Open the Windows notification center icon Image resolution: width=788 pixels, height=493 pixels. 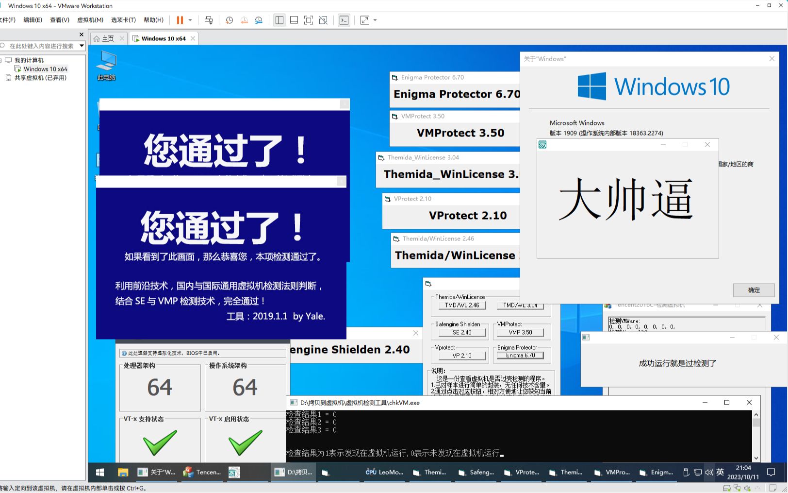(x=771, y=472)
